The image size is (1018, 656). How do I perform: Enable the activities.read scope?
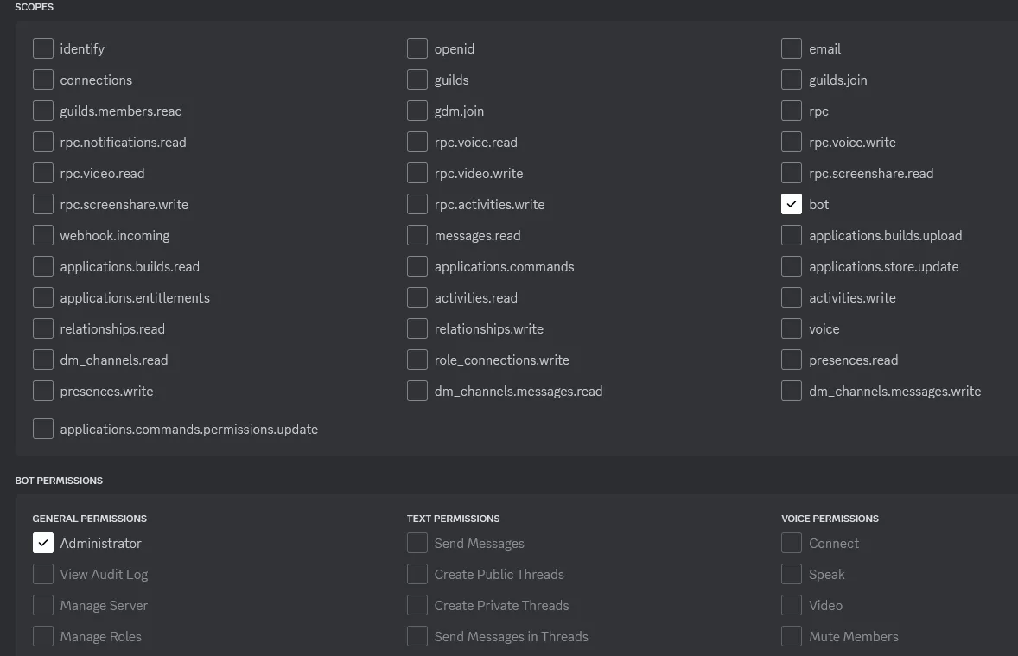coord(417,297)
